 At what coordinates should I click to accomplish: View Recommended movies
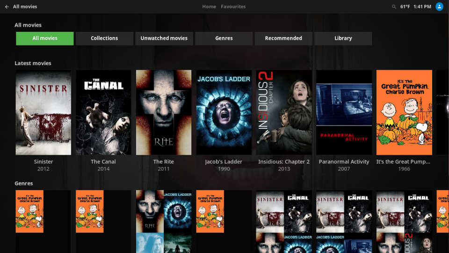(283, 38)
